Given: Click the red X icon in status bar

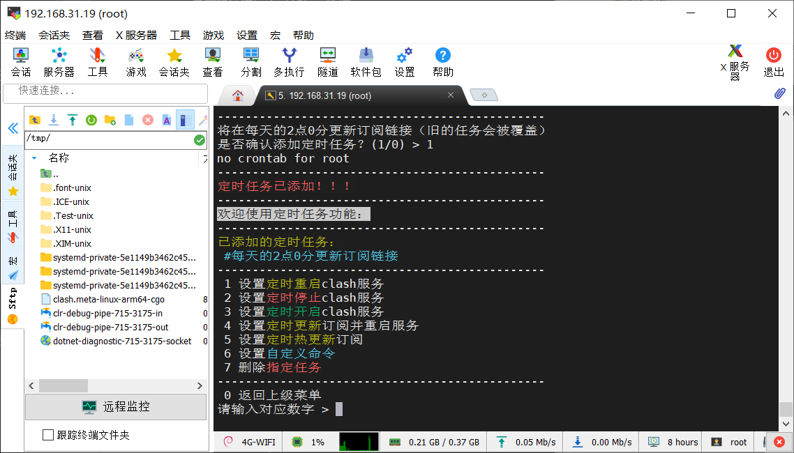Looking at the screenshot, I should (779, 443).
